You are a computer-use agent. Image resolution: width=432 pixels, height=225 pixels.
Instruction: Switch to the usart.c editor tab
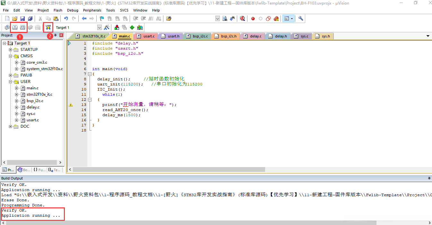point(146,36)
